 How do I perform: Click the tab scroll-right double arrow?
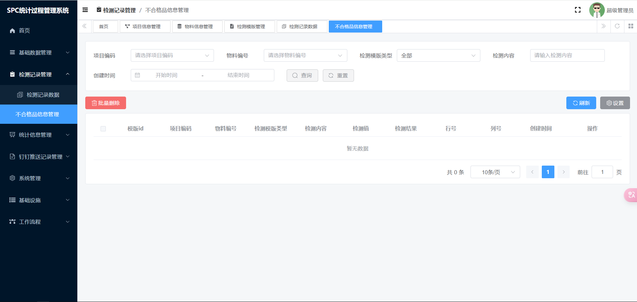[603, 26]
